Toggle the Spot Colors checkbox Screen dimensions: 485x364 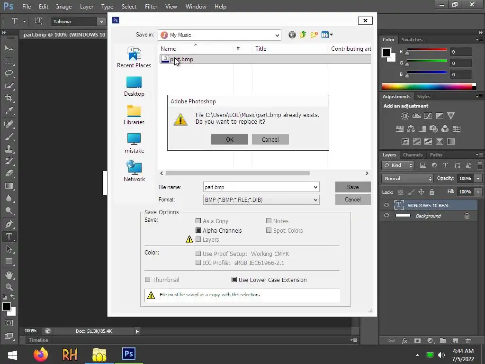click(269, 230)
